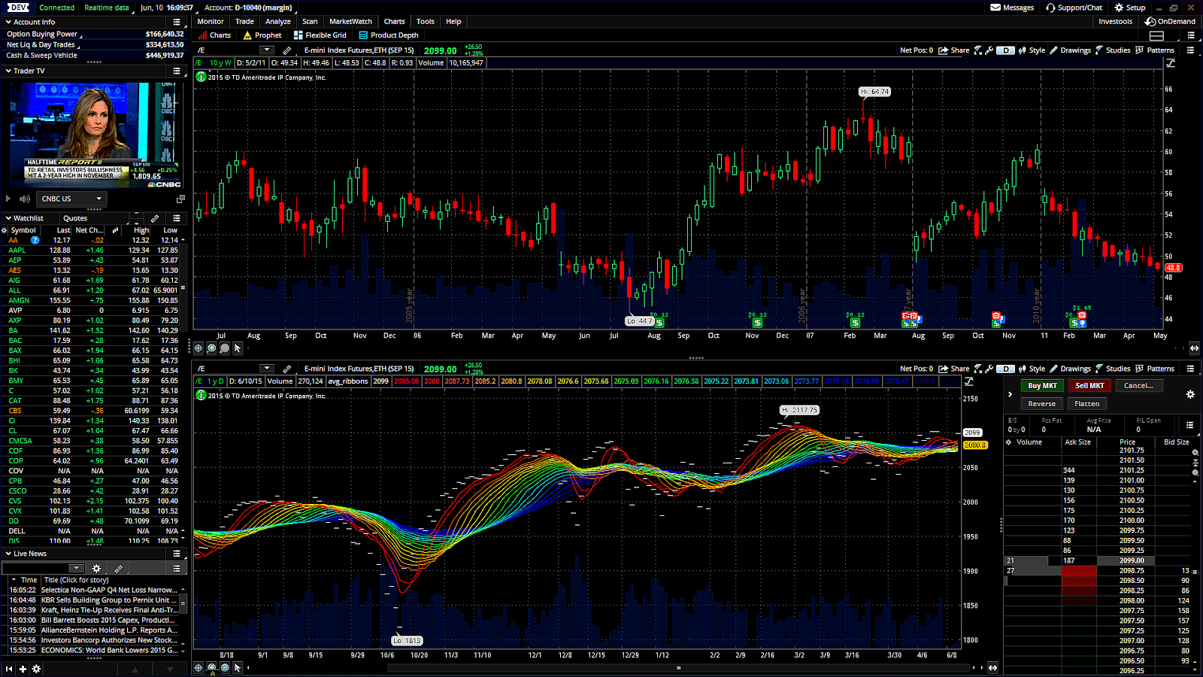Click the watchlist link chain icon

tap(155, 218)
